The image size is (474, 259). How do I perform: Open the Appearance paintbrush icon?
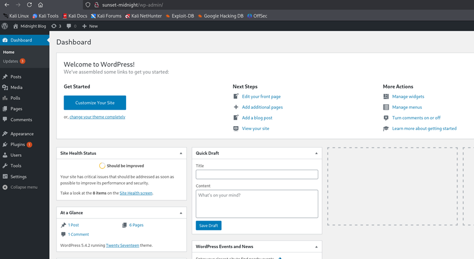click(x=5, y=133)
